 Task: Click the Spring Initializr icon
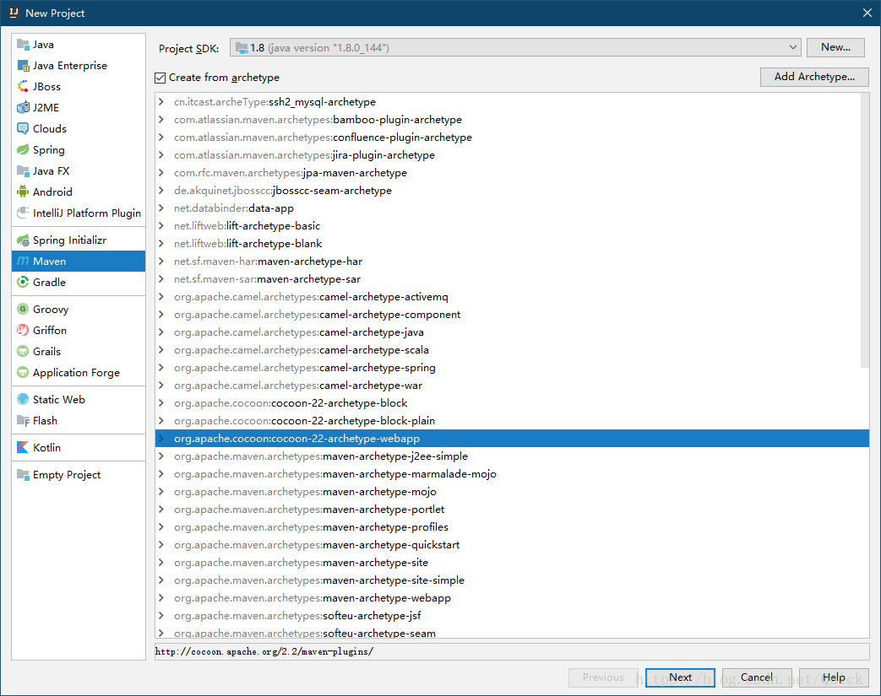click(23, 240)
